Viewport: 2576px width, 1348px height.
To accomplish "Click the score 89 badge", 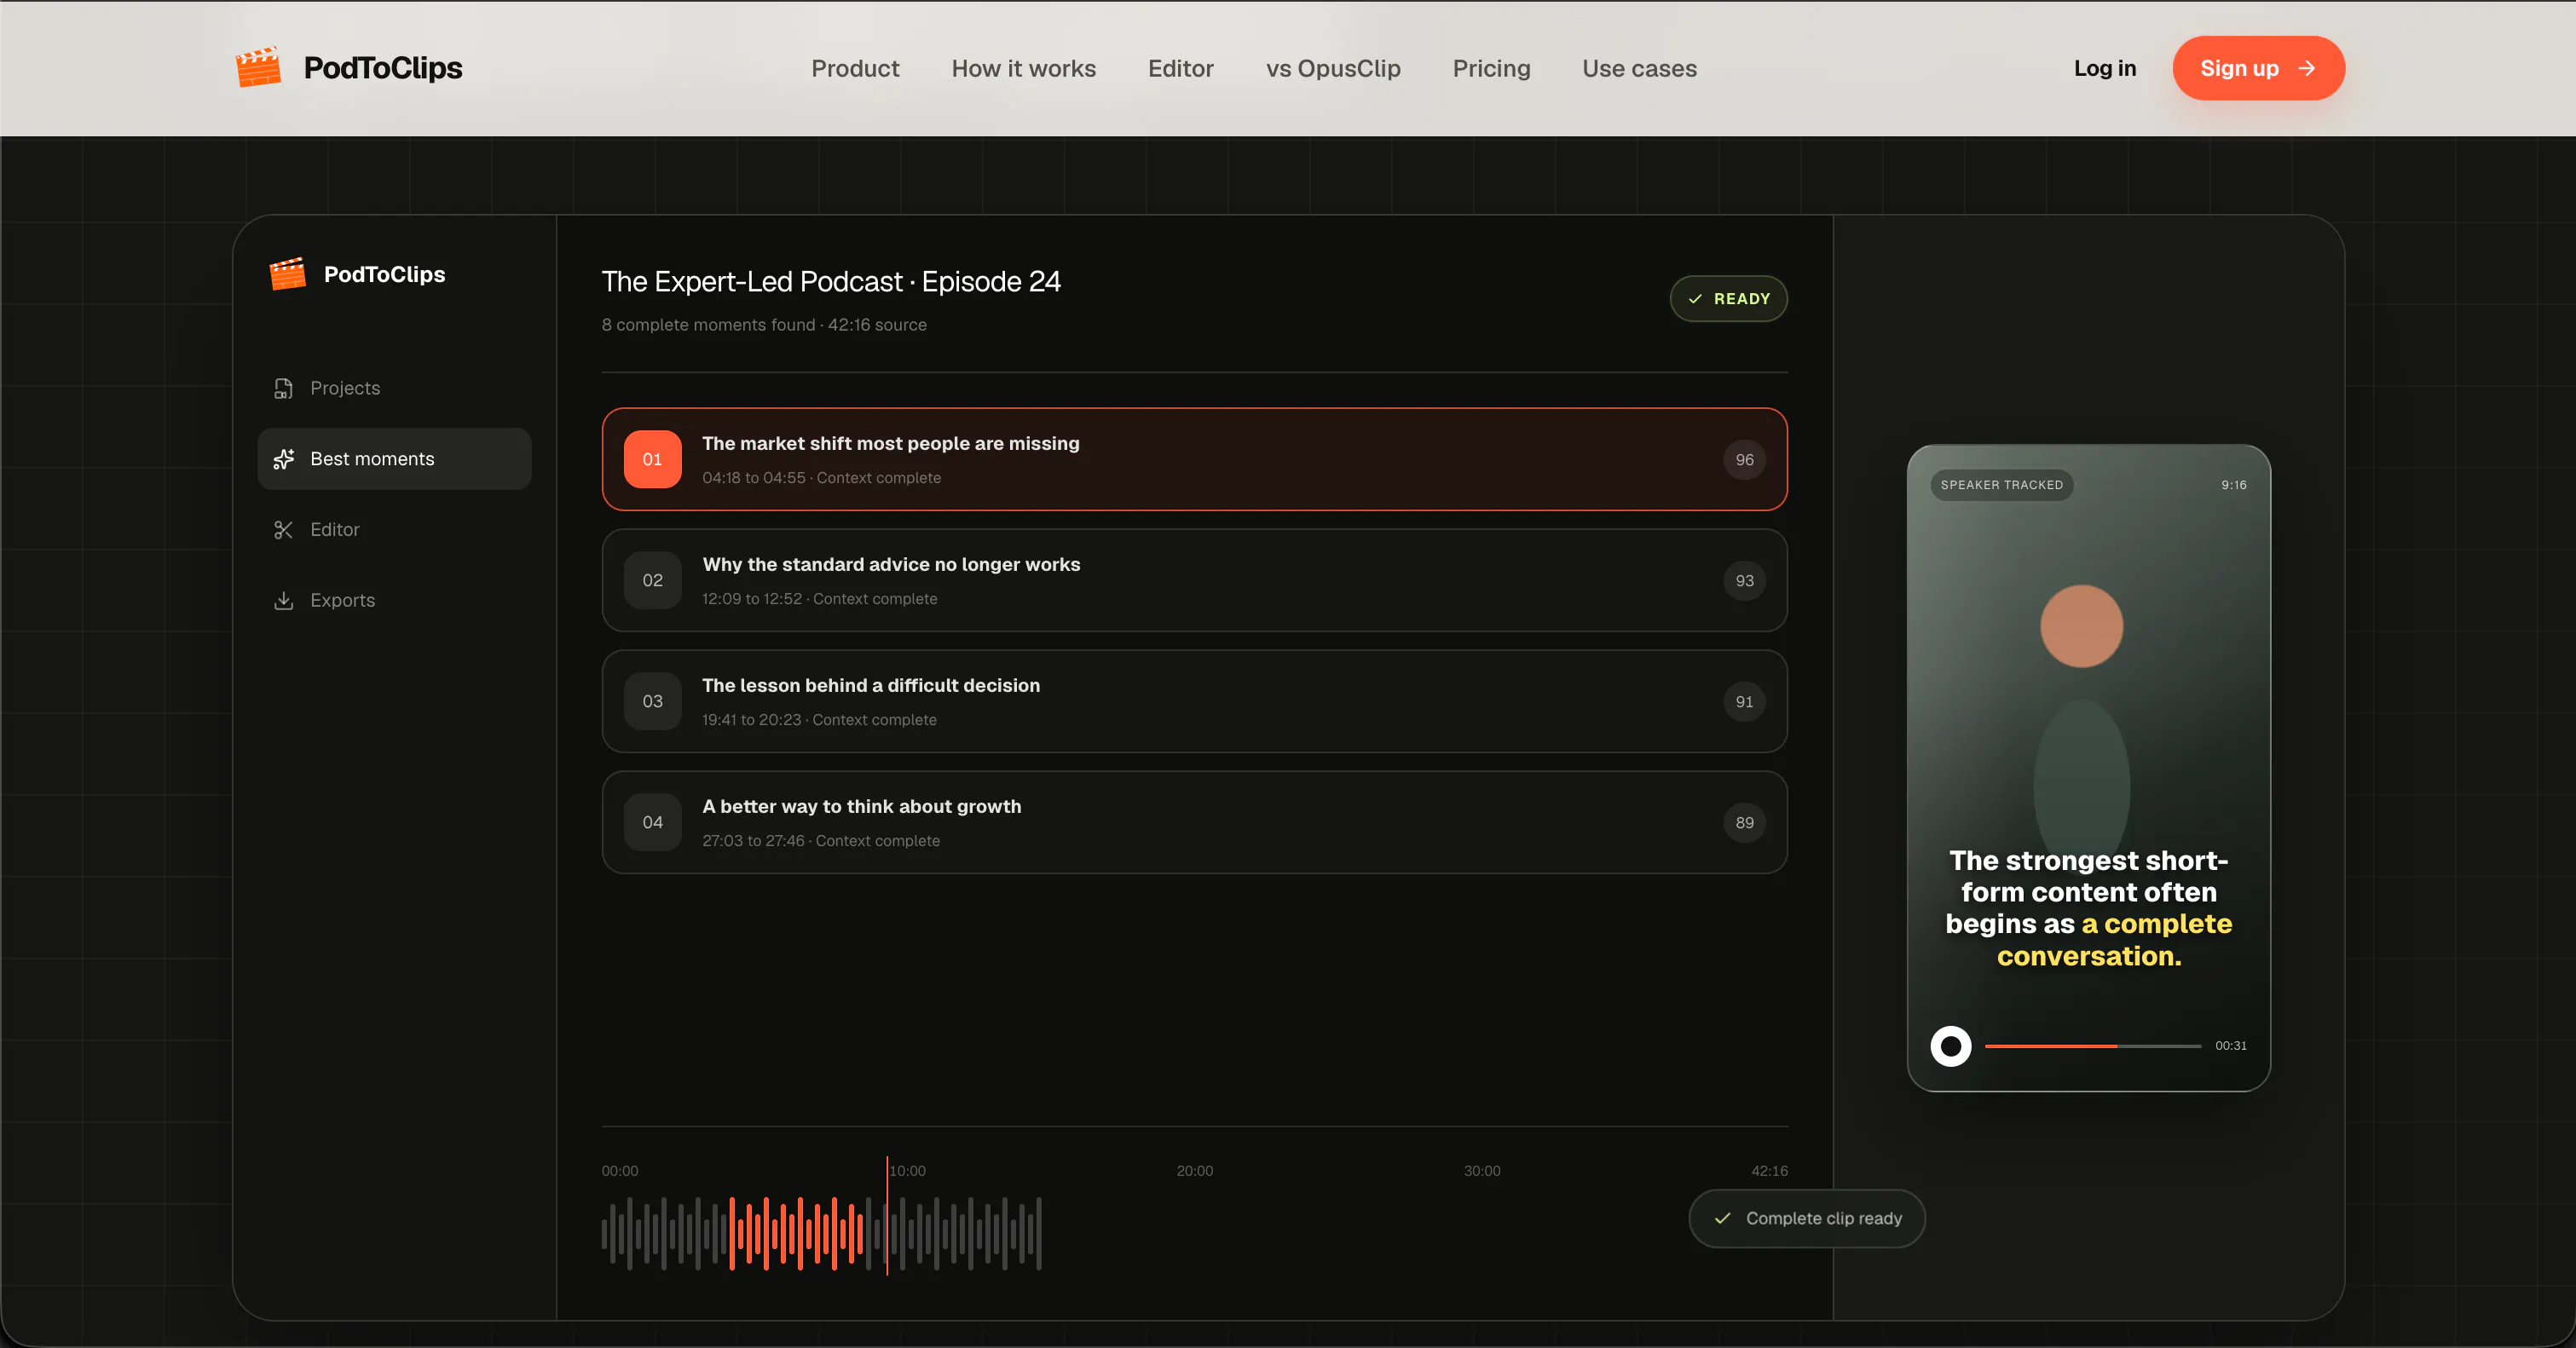I will (x=1744, y=822).
